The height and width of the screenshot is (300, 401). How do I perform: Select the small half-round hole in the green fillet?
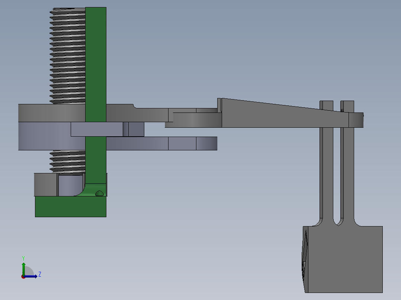coord(99,193)
